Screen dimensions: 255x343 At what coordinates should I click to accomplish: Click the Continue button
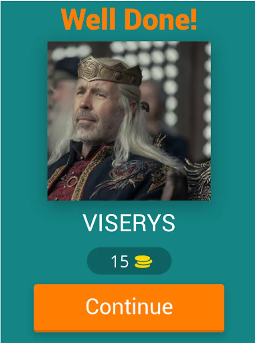tap(129, 308)
